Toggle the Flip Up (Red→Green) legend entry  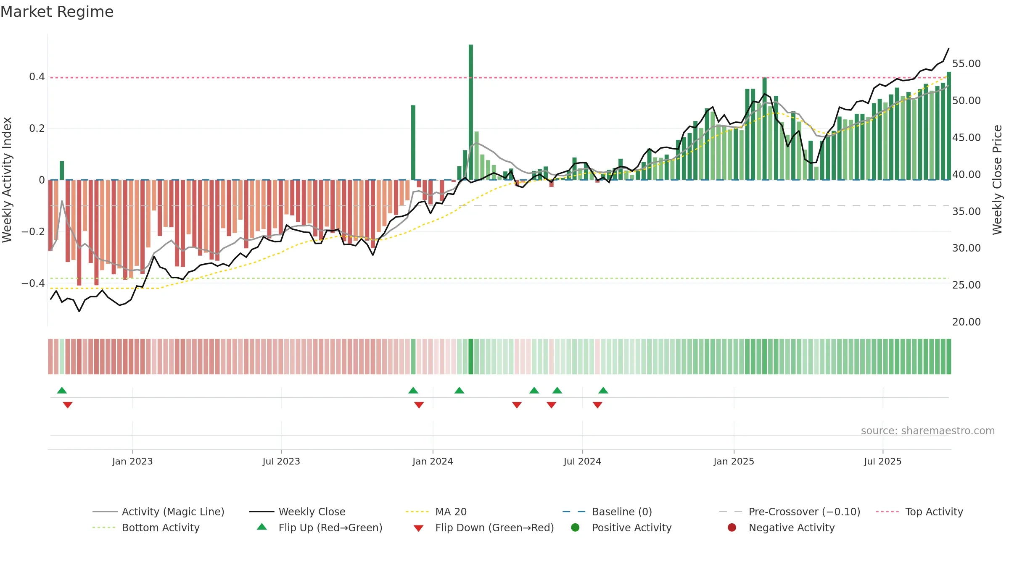click(x=320, y=528)
